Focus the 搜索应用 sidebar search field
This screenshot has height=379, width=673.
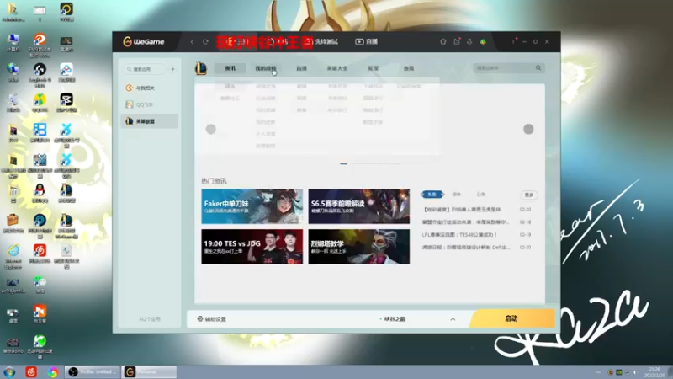(145, 69)
